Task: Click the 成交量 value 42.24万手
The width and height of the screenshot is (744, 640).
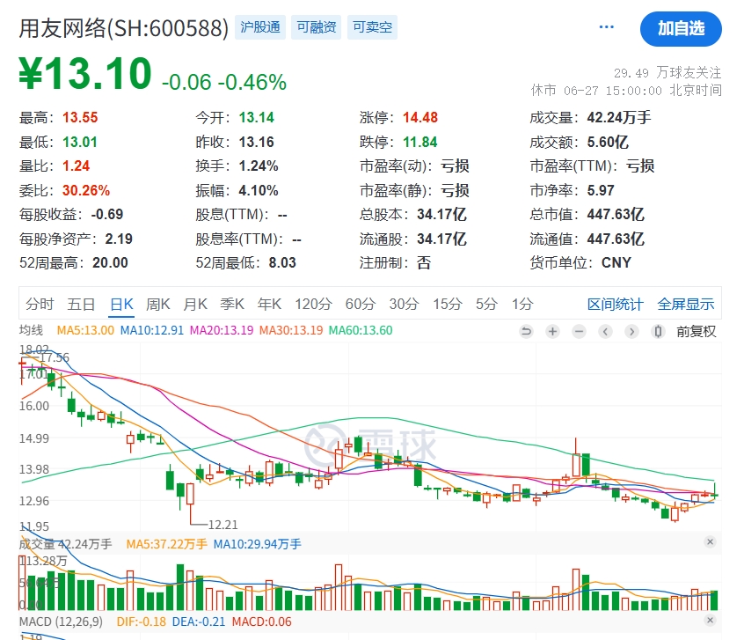Action: click(619, 117)
